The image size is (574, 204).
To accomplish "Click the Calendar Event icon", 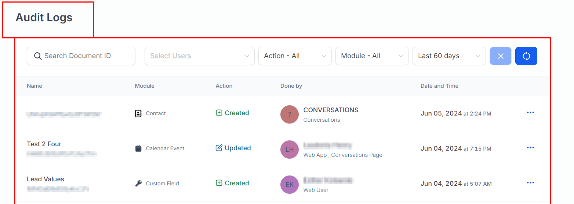I will pyautogui.click(x=138, y=148).
